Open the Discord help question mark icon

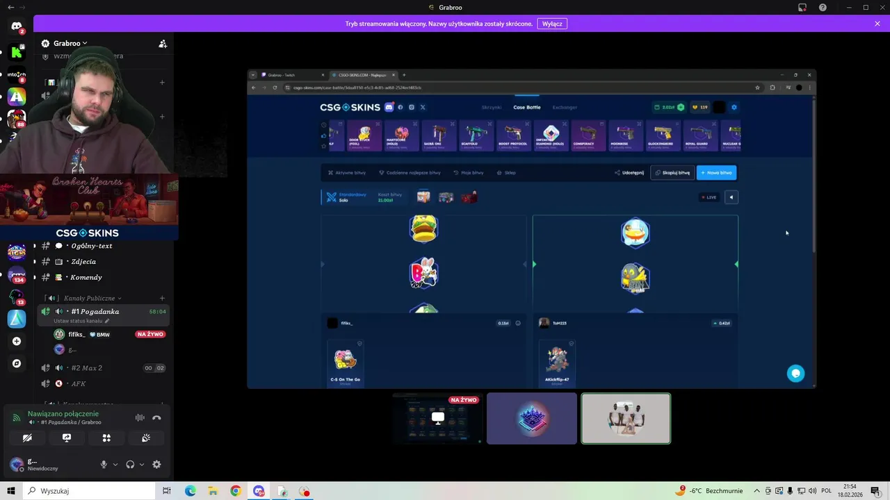(x=823, y=7)
